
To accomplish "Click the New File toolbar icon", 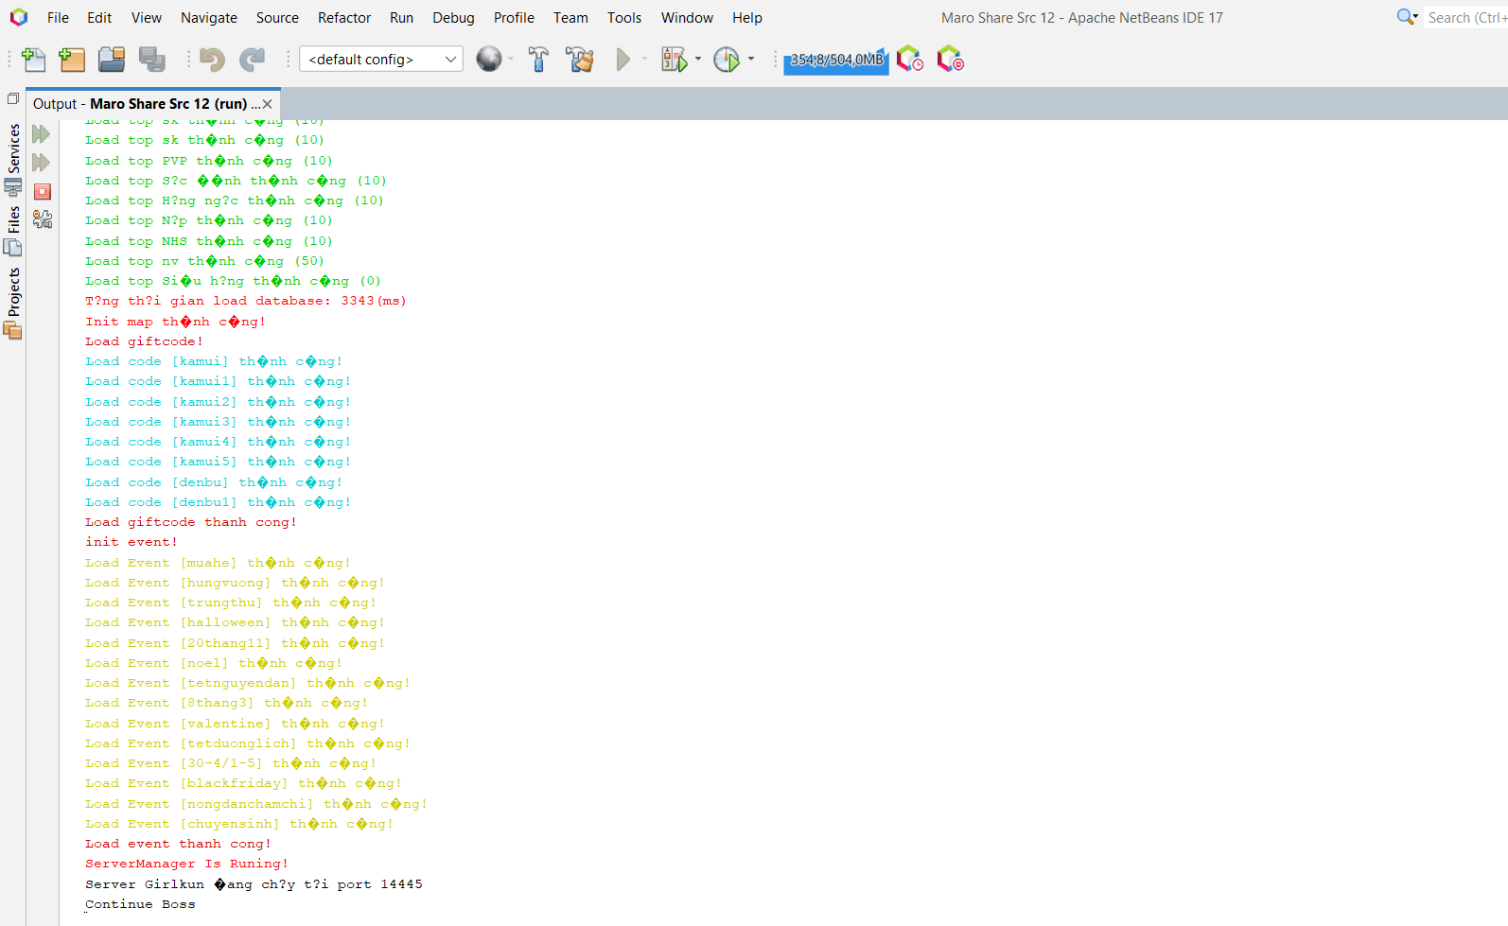I will (x=33, y=60).
